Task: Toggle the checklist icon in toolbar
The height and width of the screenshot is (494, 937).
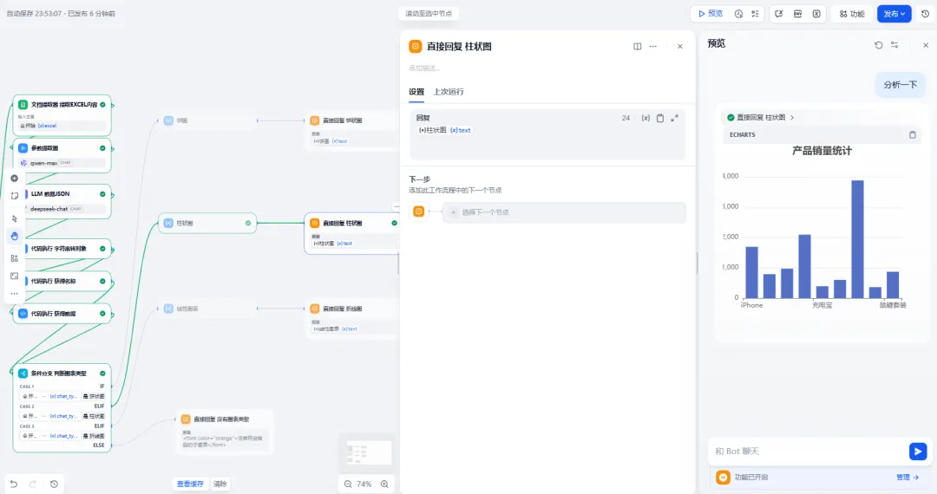Action: [x=756, y=14]
